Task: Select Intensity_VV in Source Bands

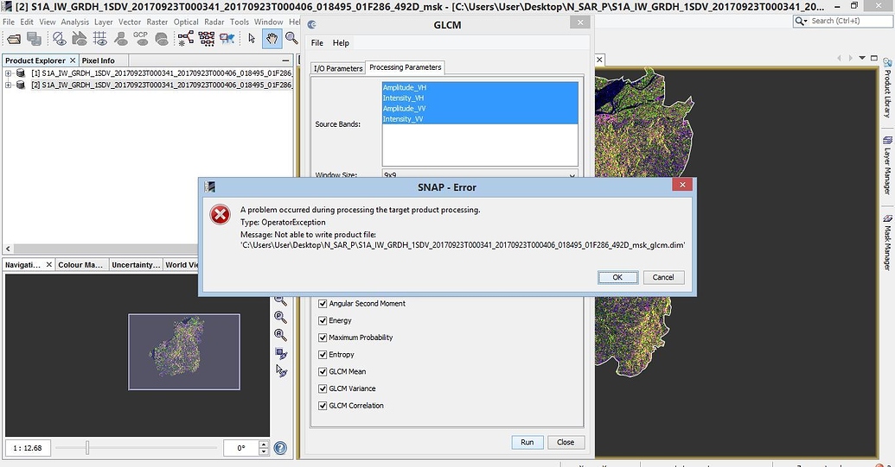Action: tap(480, 119)
